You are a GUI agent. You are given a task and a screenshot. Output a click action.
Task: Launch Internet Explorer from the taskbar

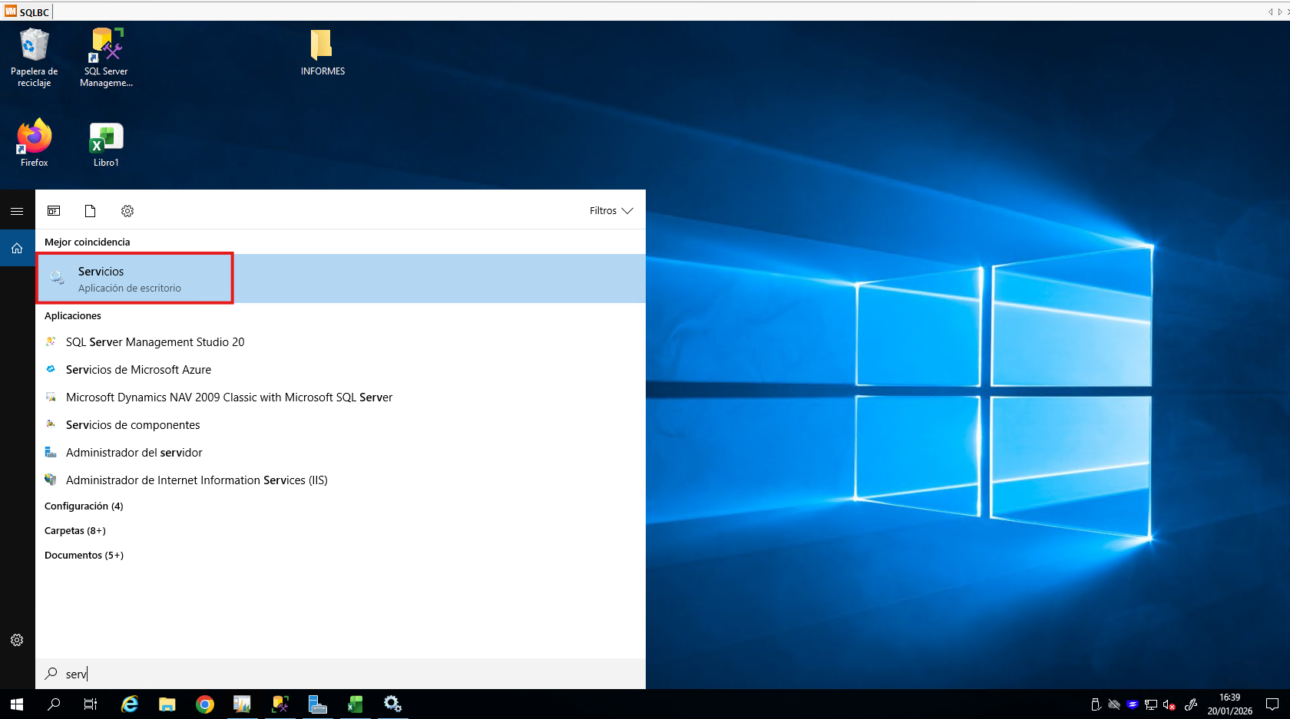[130, 704]
